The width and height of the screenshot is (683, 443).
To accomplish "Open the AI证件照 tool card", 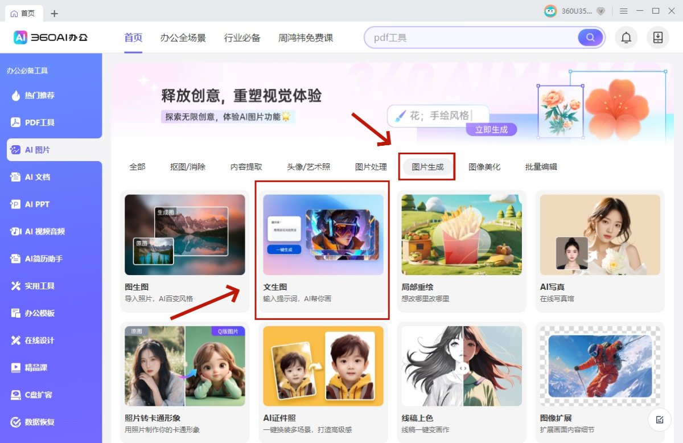I will [x=323, y=382].
